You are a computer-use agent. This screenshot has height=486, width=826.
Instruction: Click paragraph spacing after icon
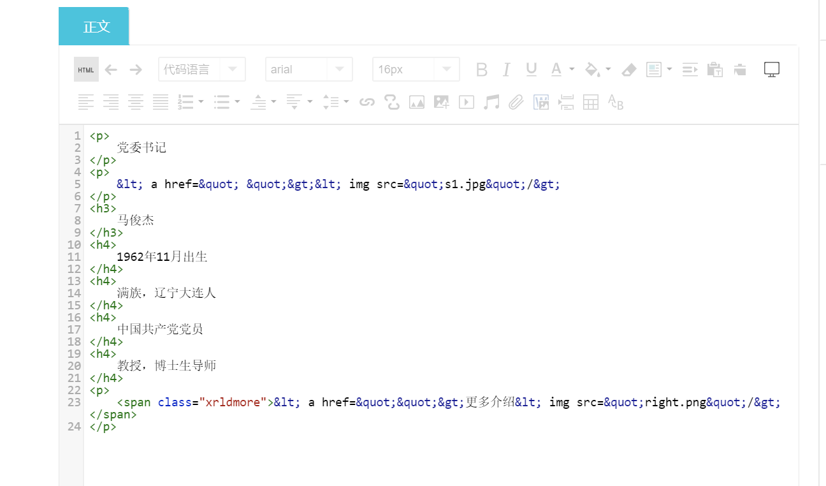(294, 101)
